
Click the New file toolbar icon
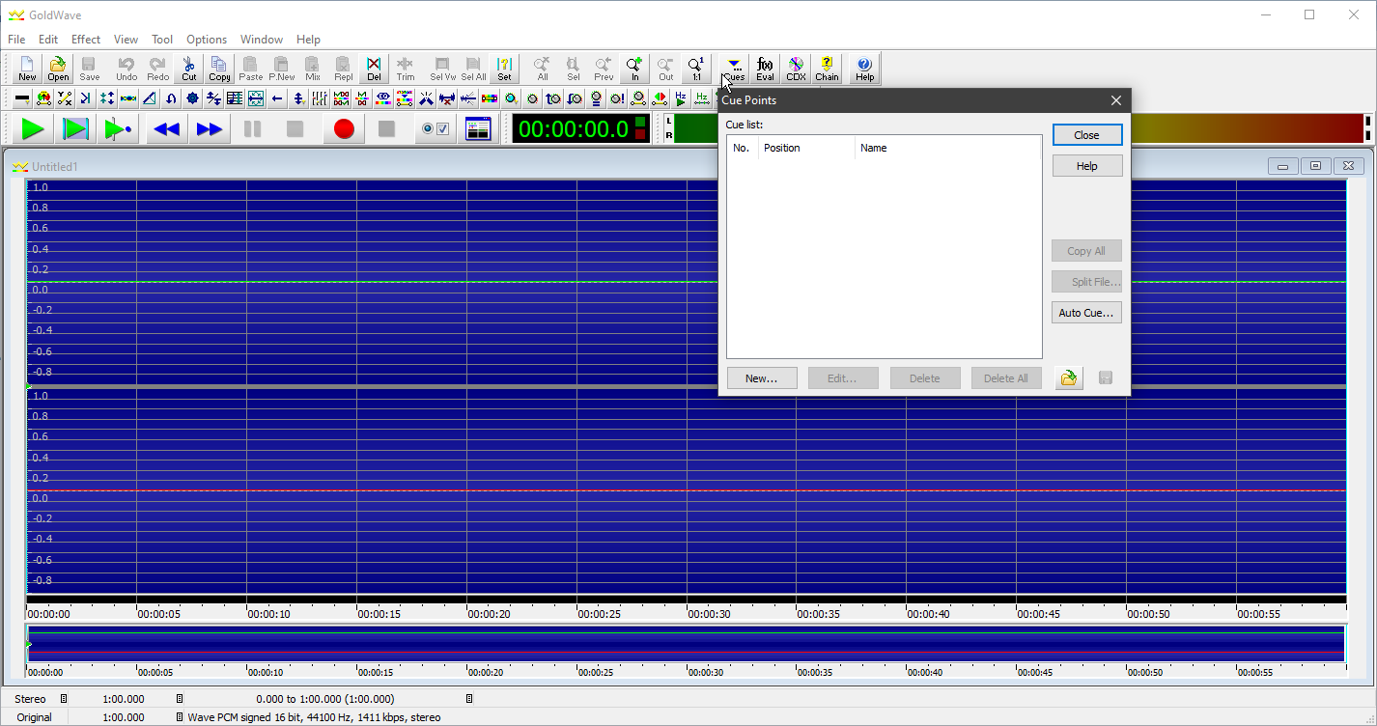tap(27, 69)
